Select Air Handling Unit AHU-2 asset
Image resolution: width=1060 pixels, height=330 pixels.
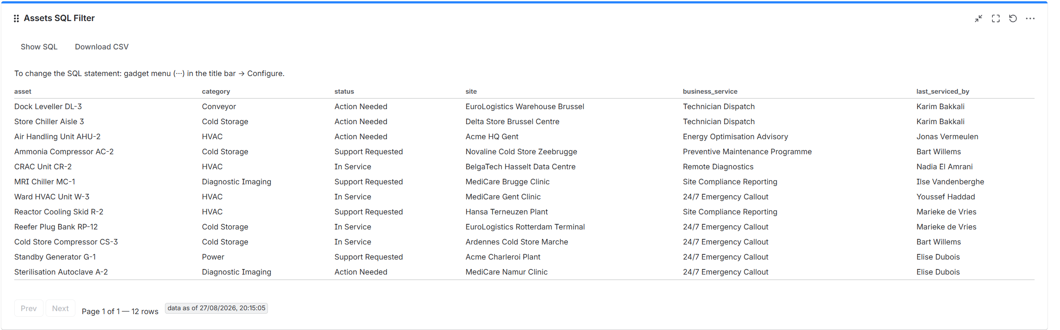tap(57, 137)
